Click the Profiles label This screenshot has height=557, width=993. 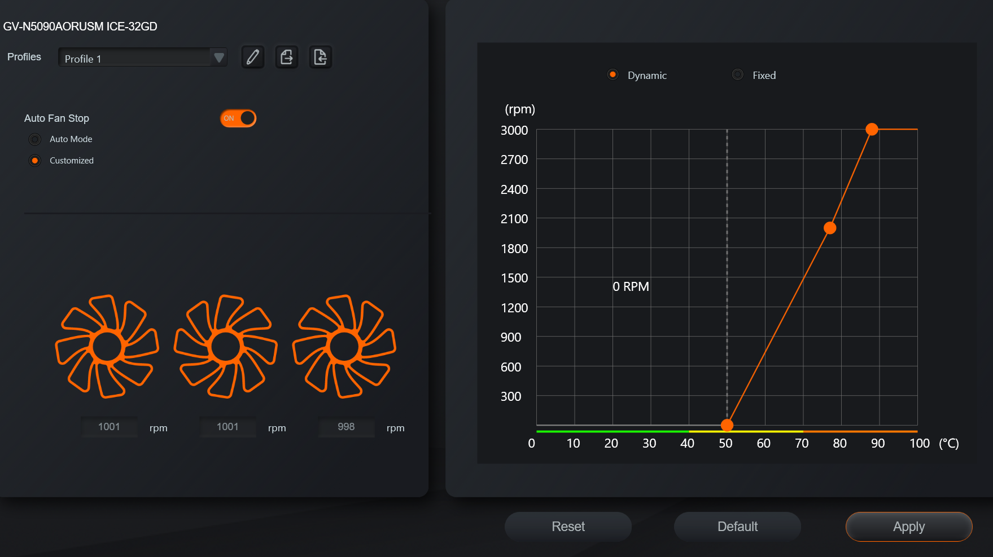pos(24,57)
